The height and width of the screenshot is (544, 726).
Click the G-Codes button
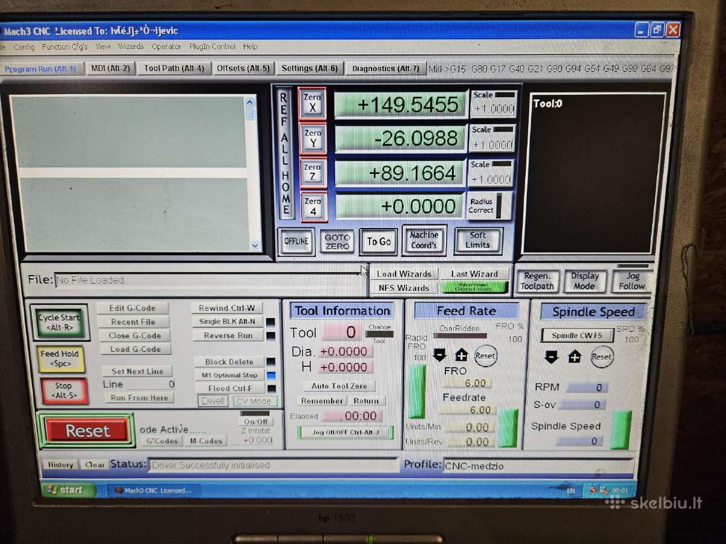pos(162,441)
